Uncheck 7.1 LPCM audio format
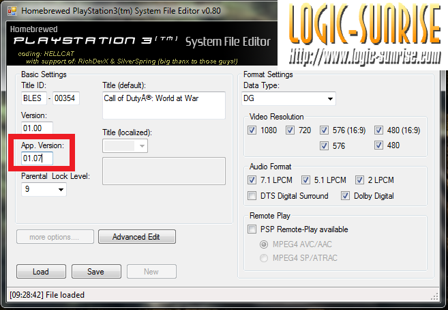 pyautogui.click(x=252, y=180)
